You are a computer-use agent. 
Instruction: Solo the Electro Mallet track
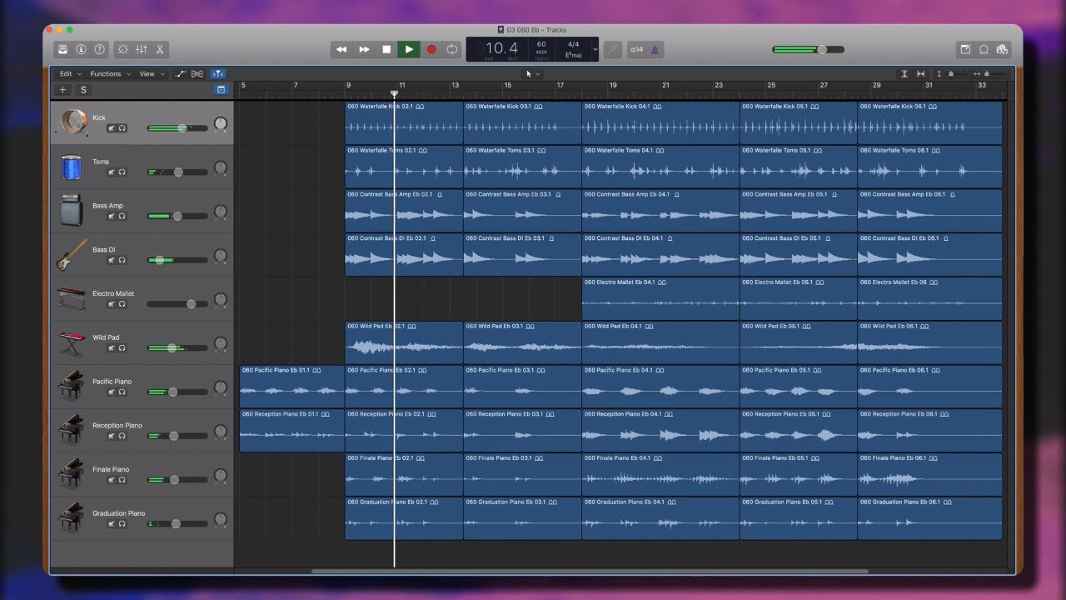pyautogui.click(x=122, y=304)
